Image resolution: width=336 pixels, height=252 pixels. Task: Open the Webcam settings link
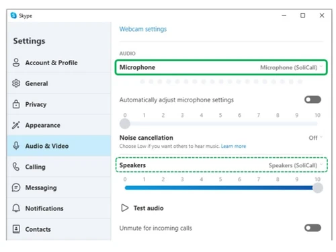coord(143,29)
